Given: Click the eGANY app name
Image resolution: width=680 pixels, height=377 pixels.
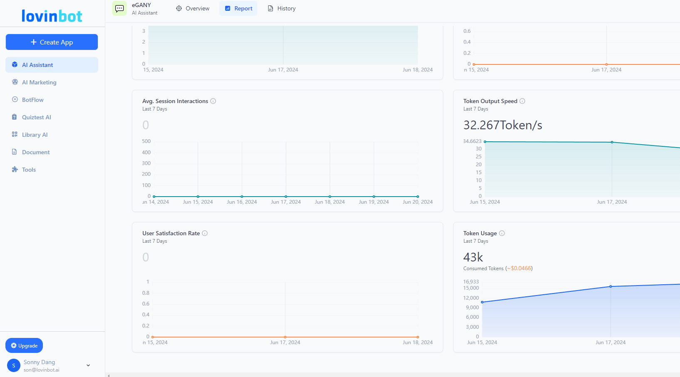Looking at the screenshot, I should (x=141, y=5).
